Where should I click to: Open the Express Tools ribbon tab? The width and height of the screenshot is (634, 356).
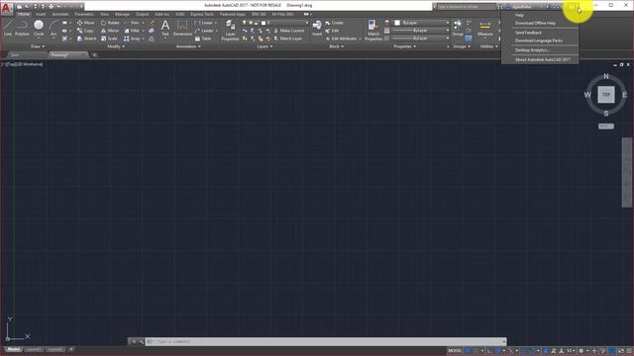(202, 14)
